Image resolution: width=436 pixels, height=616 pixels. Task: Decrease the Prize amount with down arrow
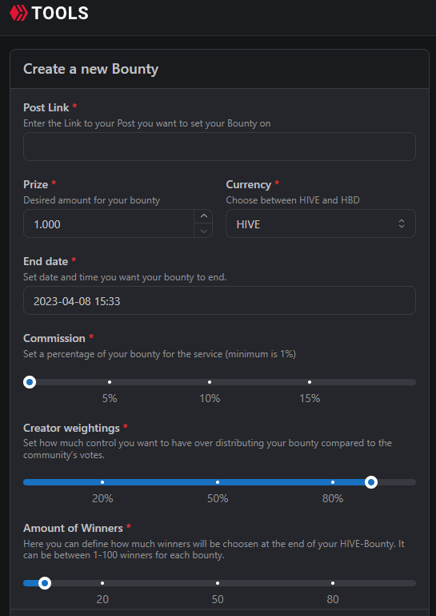pos(203,231)
